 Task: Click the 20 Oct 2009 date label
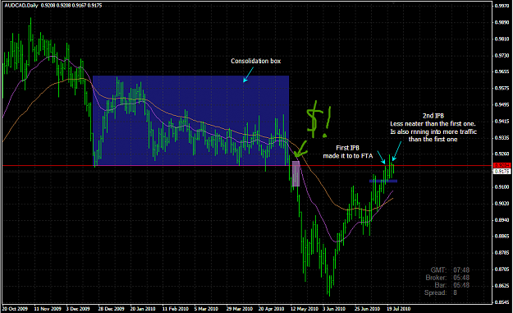point(15,308)
